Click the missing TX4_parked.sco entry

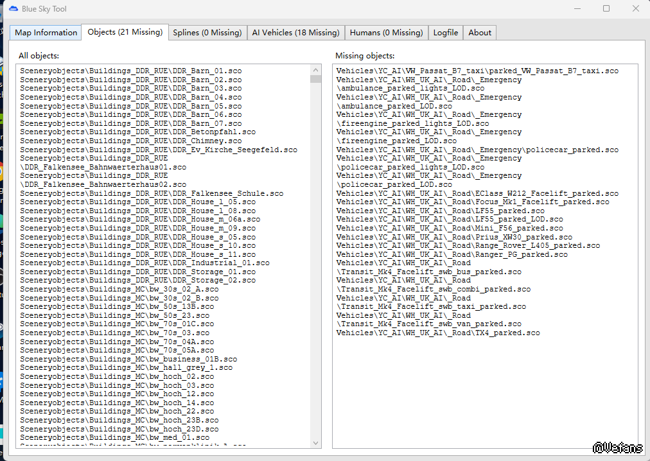click(x=438, y=333)
